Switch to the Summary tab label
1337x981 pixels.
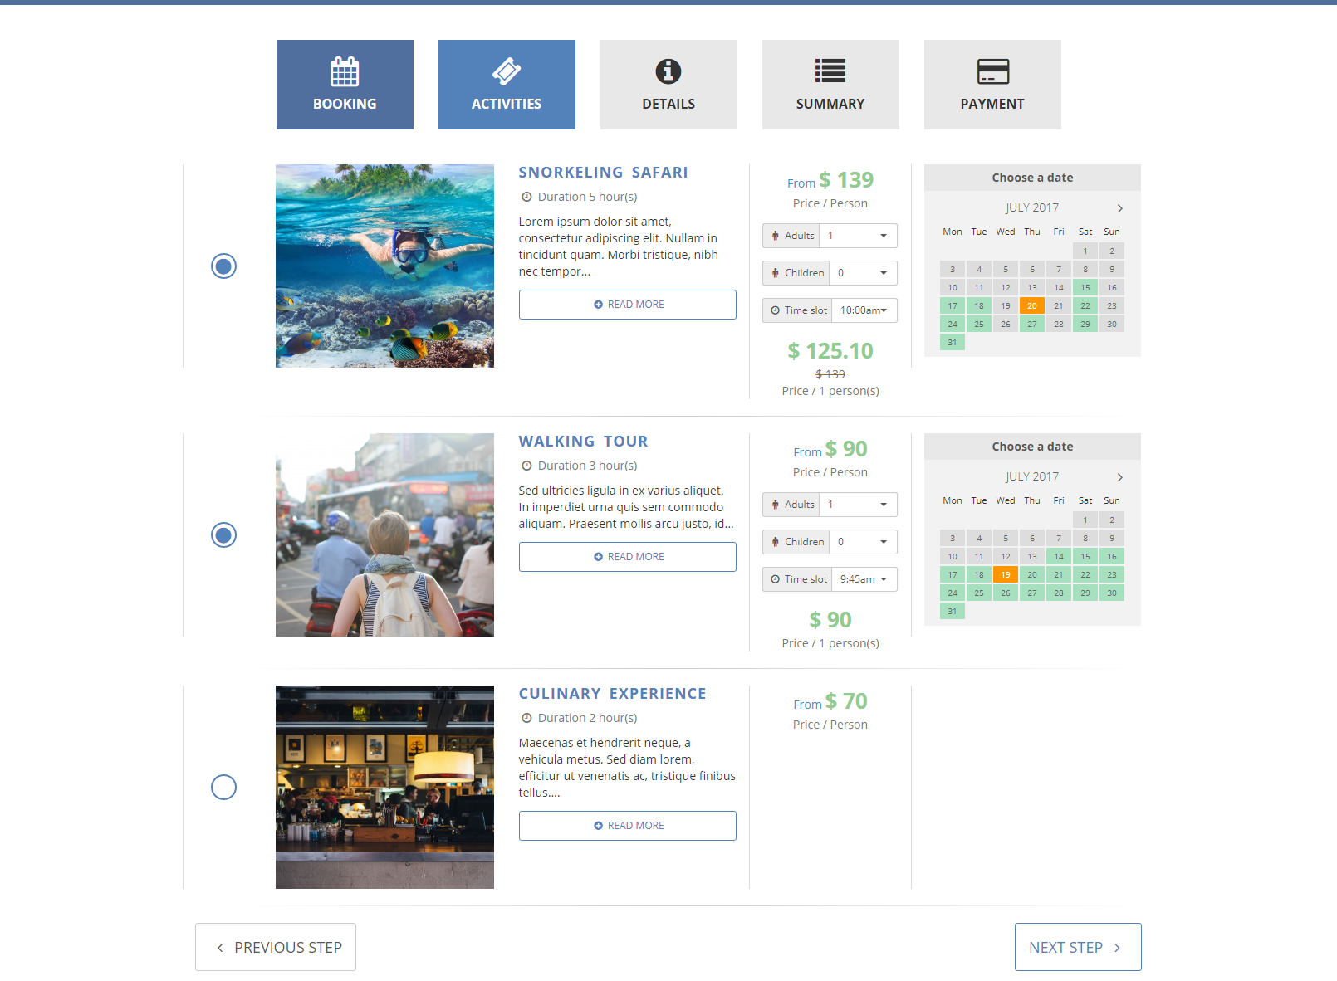pos(830,104)
